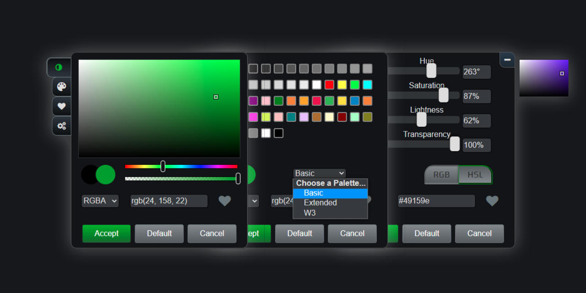Cancel the middle color picker

(x=352, y=233)
